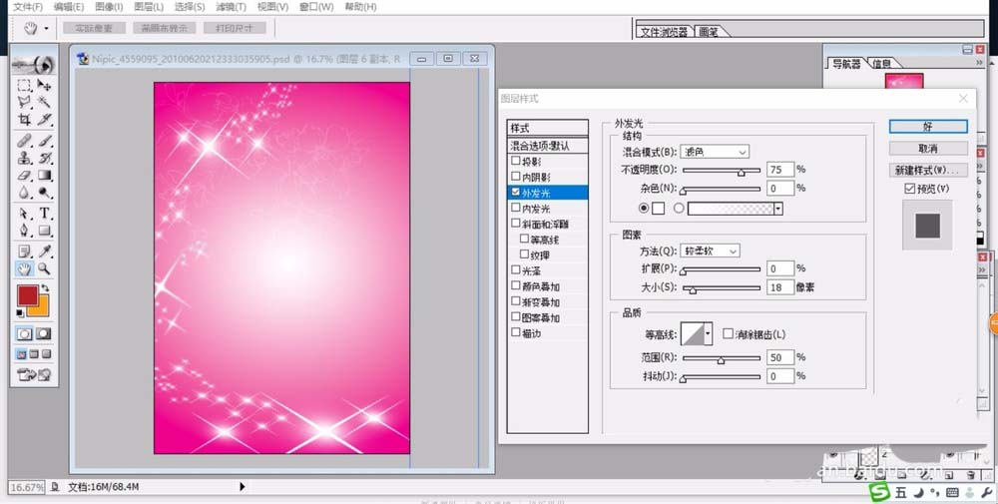Click the IME soft keyboard icon
This screenshot has width=998, height=504.
(953, 493)
